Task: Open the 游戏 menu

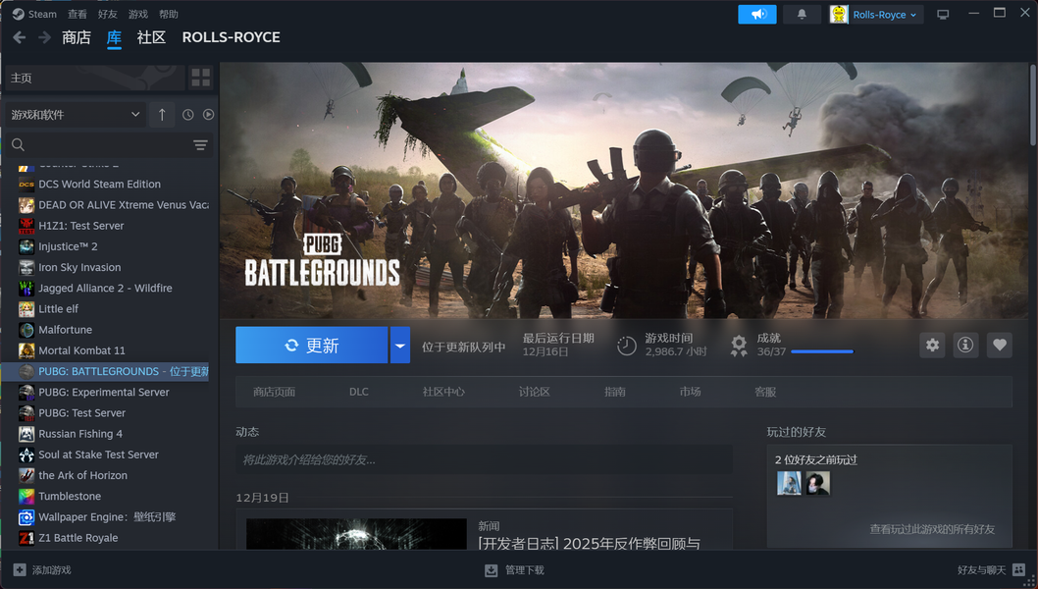Action: pyautogui.click(x=138, y=14)
